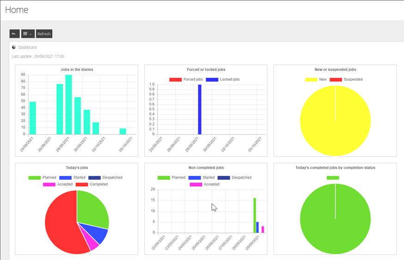Image resolution: width=404 pixels, height=260 pixels.
Task: Toggle Forced jobs legend red swatch
Action: (x=176, y=80)
